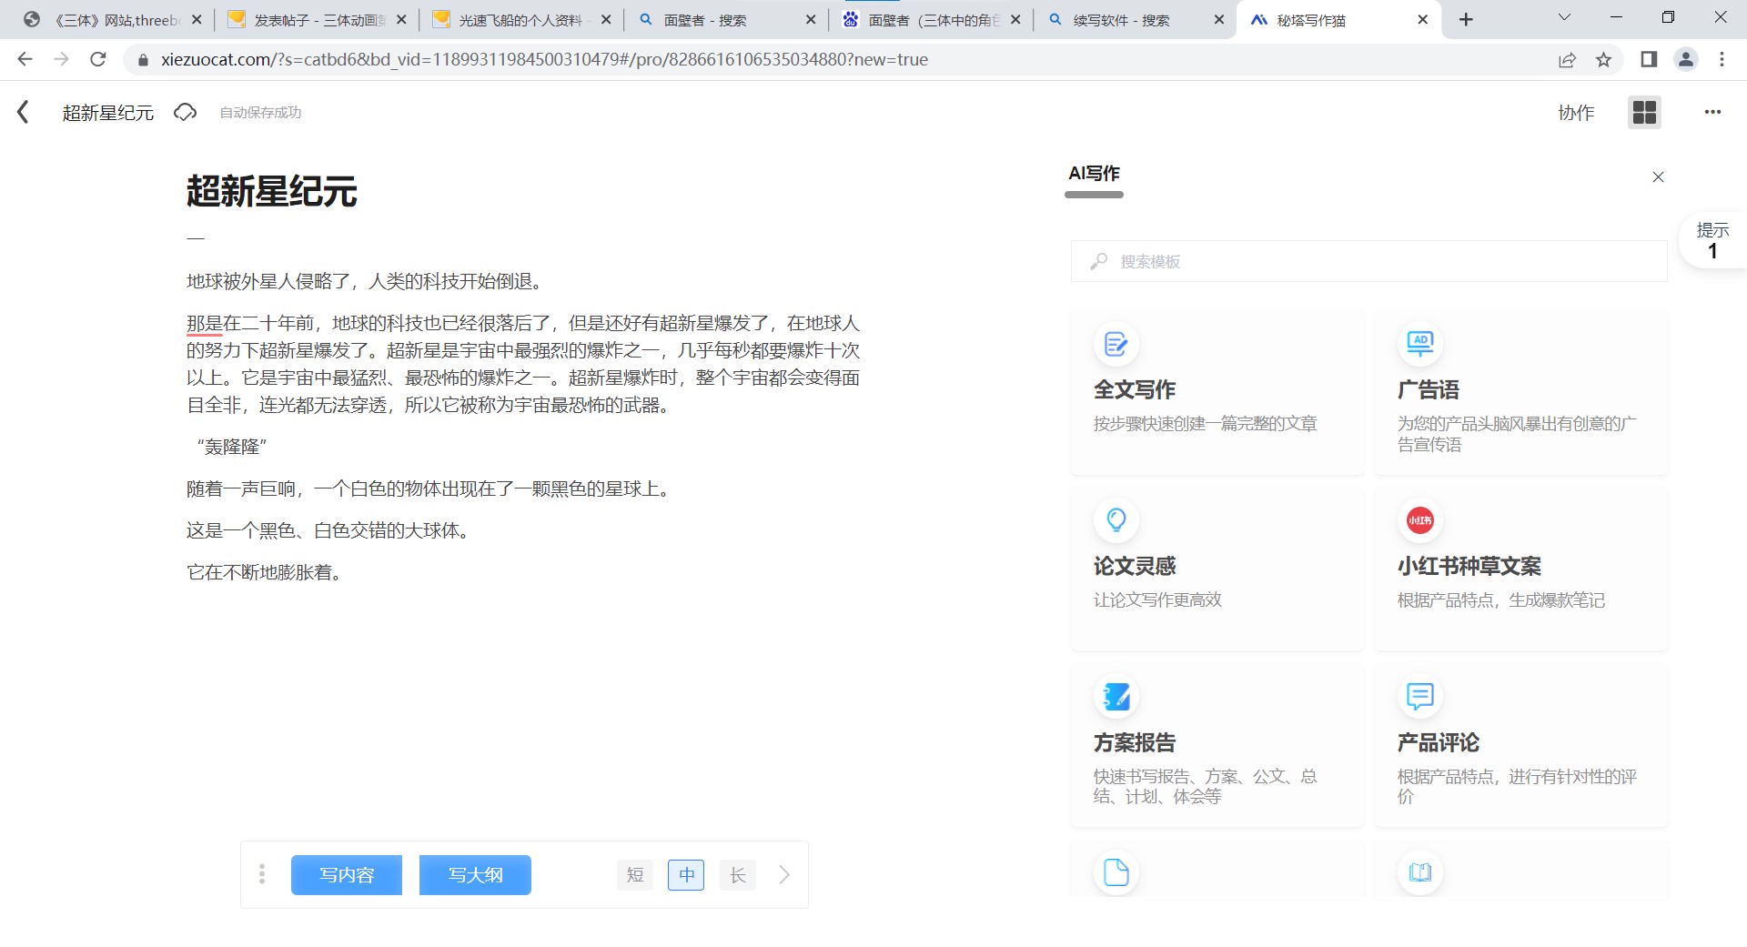Screen dimensions: 1747x947
Task: Switch to the 续写软件 - 搜索 tab
Action: tap(1136, 20)
